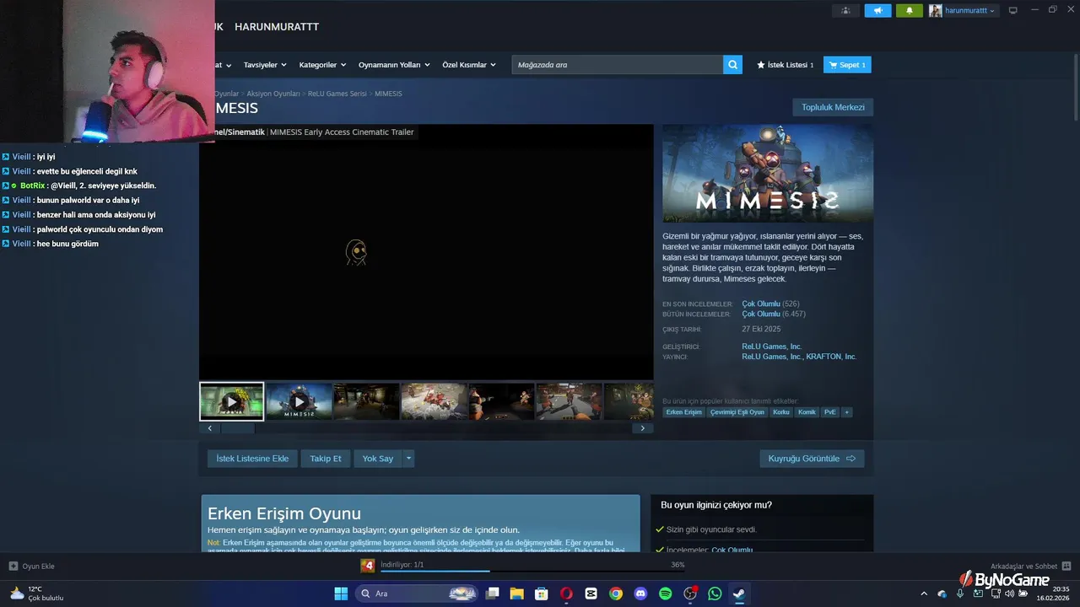Open the Sepet shopping cart

(x=847, y=65)
